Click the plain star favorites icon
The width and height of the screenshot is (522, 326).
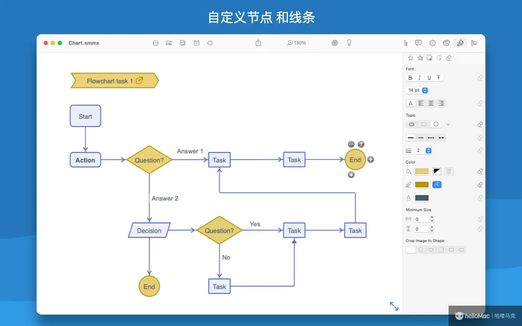(411, 58)
